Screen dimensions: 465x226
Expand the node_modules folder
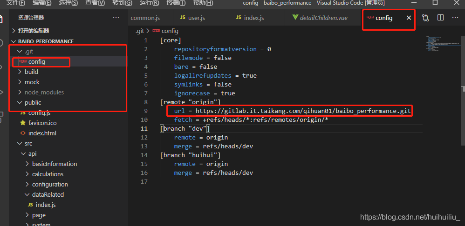pyautogui.click(x=69, y=92)
